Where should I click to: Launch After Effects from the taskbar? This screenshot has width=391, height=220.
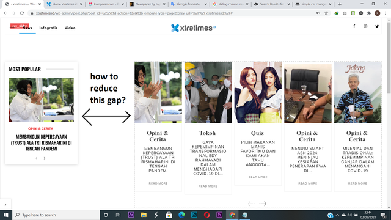tap(131, 215)
